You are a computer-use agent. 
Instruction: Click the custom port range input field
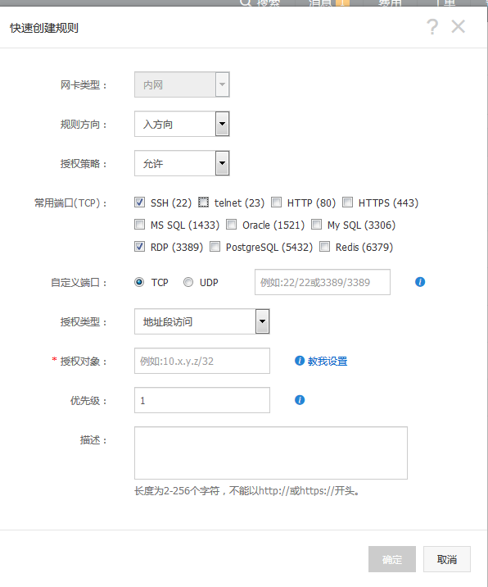coord(323,282)
